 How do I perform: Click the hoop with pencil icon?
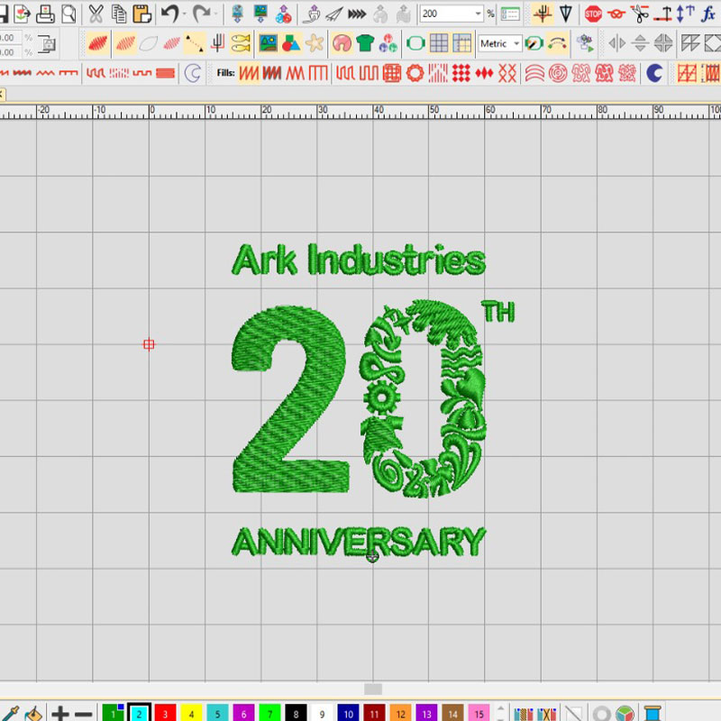[x=534, y=43]
